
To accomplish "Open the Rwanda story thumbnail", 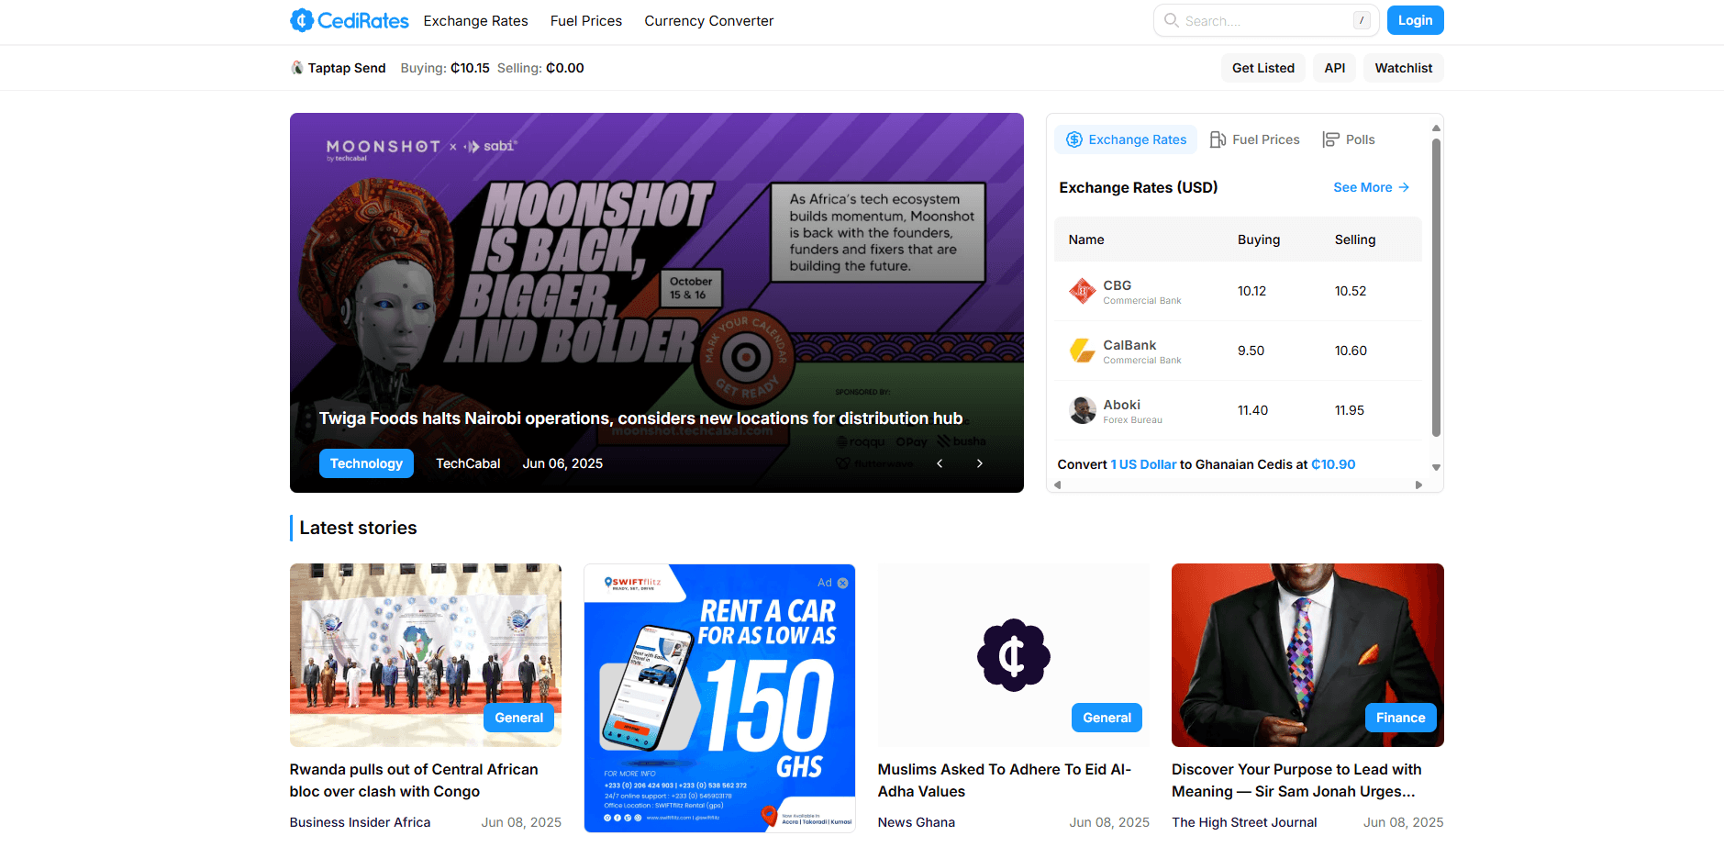I will click(x=425, y=654).
